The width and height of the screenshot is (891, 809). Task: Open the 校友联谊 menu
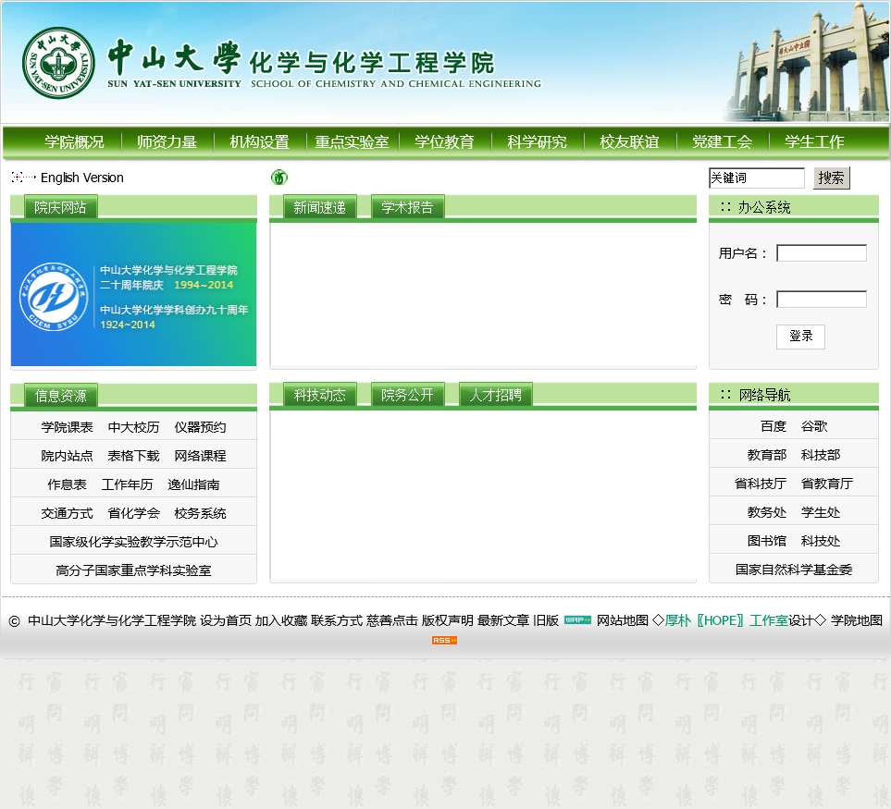point(629,142)
